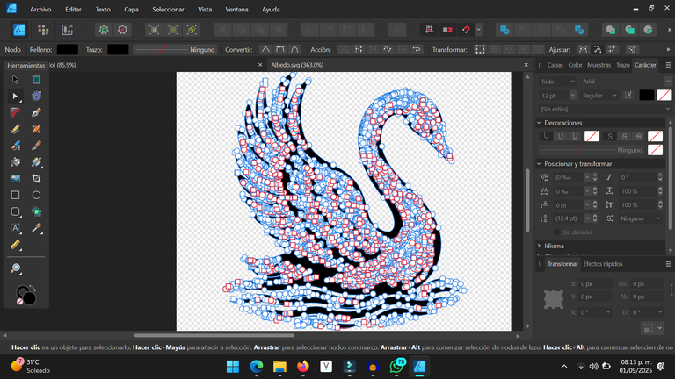Open the Capa menu
Viewport: 675px width, 379px height.
pyautogui.click(x=131, y=9)
